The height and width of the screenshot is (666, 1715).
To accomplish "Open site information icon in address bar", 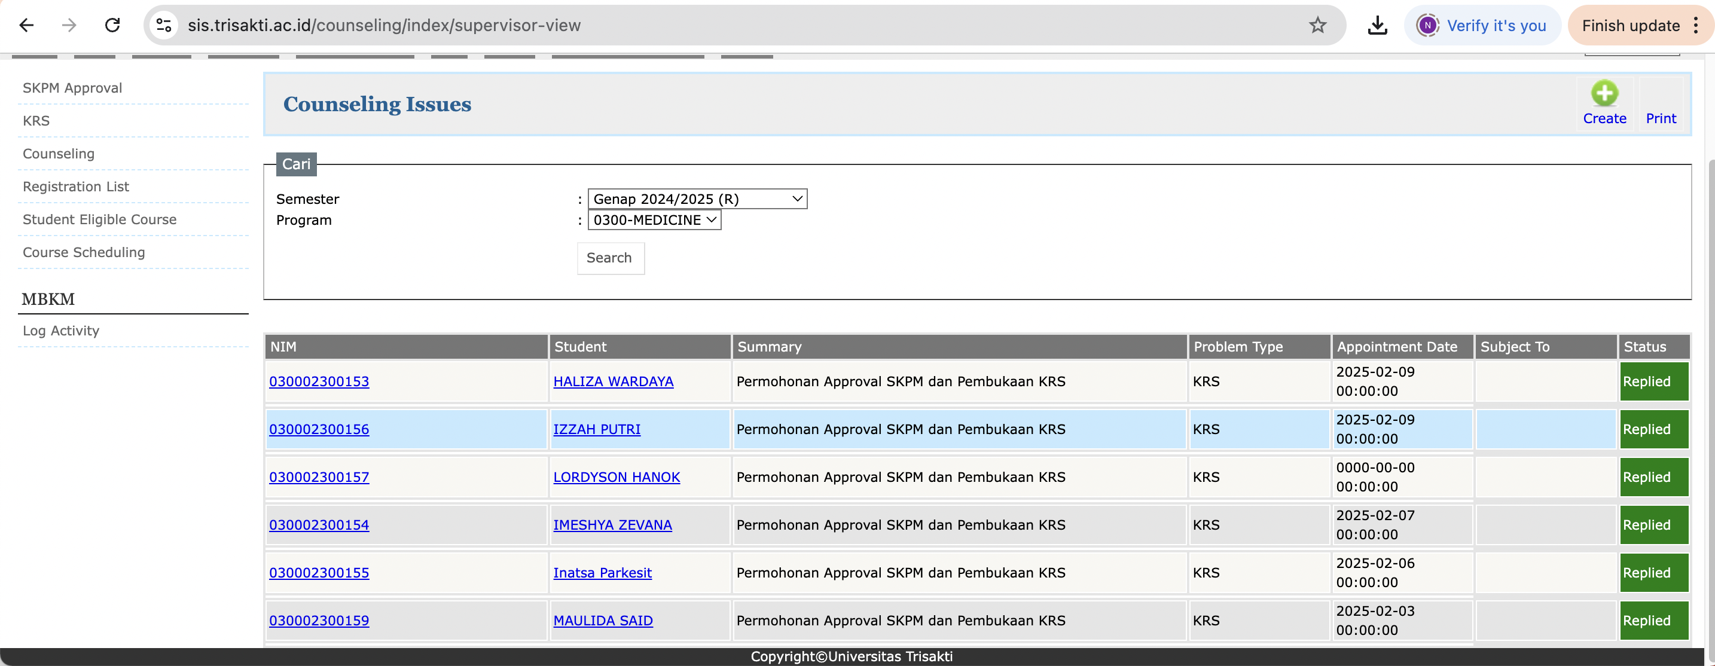I will 164,25.
